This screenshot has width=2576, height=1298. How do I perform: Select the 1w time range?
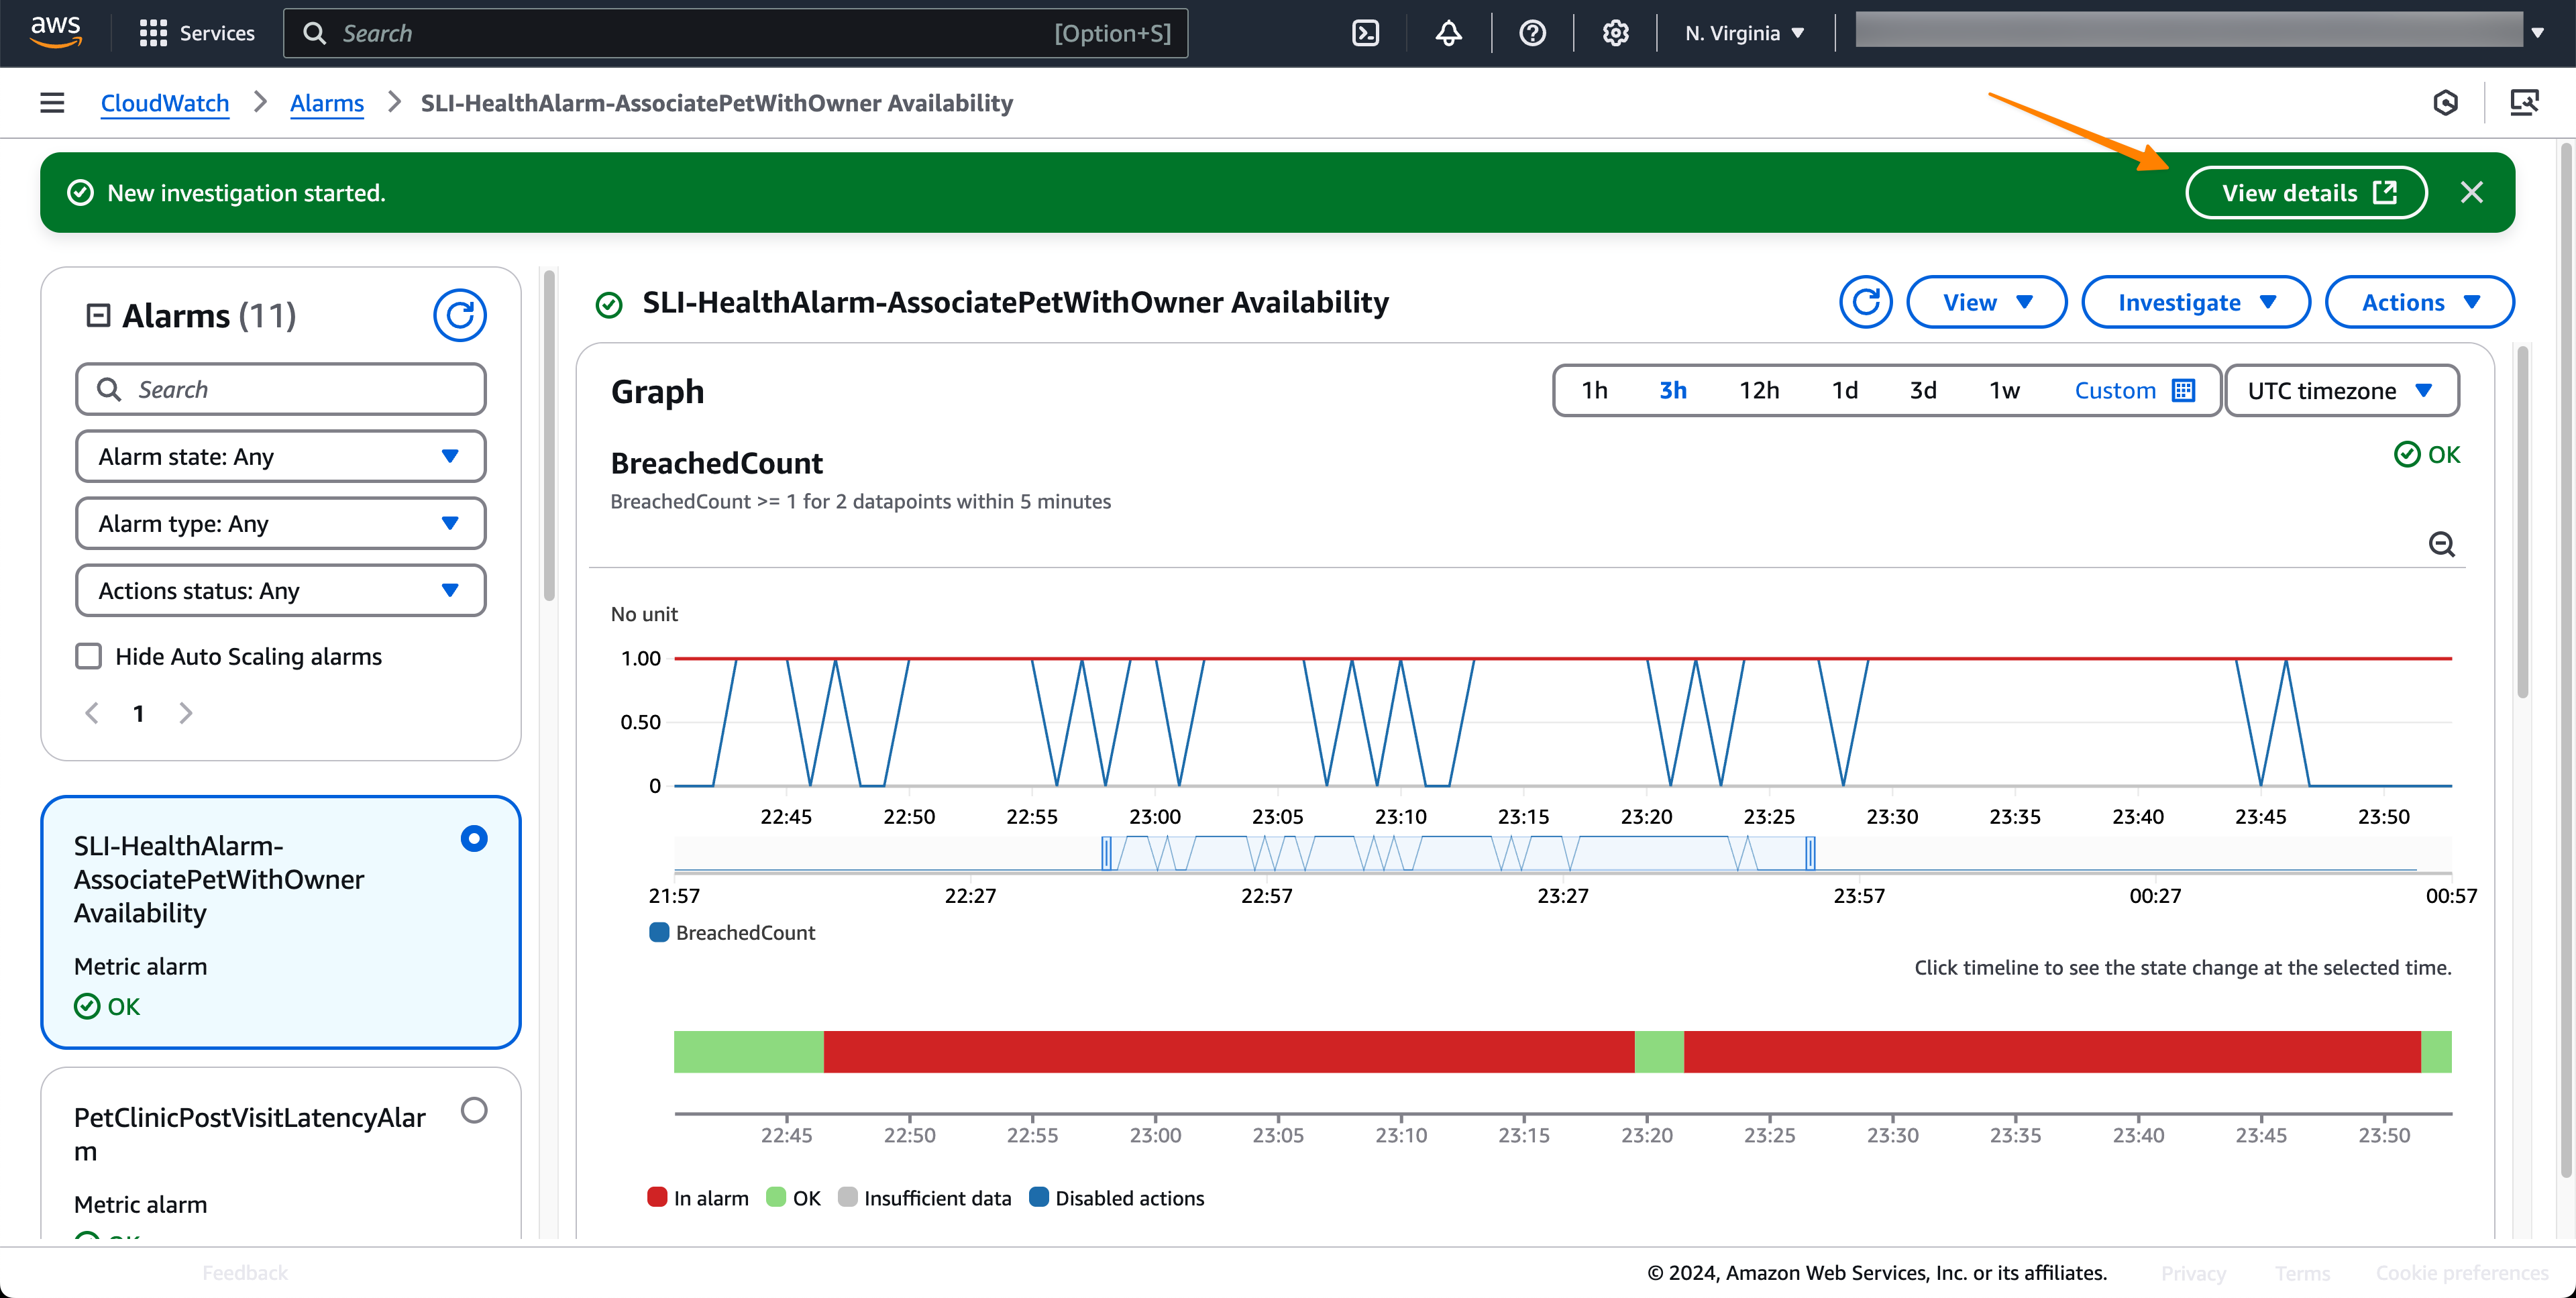(2003, 391)
